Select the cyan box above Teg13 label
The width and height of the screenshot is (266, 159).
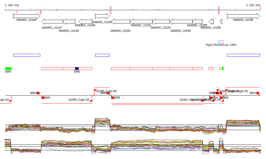pyautogui.click(x=218, y=42)
